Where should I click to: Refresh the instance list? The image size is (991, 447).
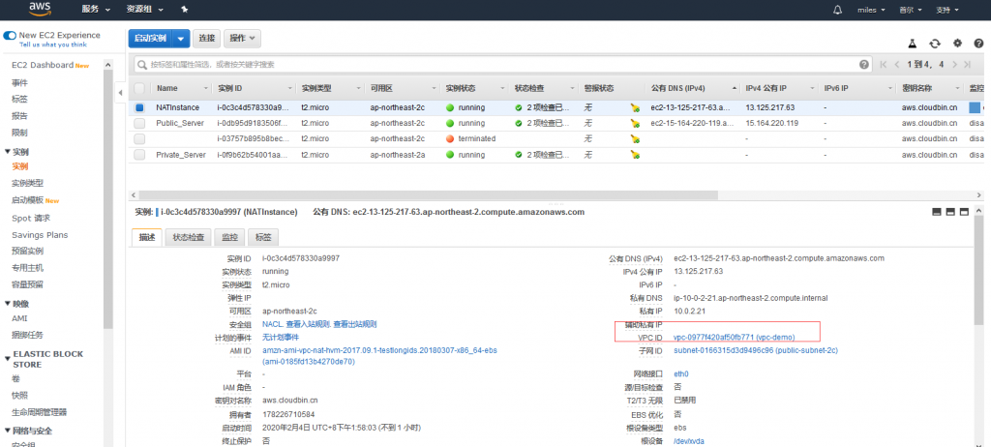934,44
